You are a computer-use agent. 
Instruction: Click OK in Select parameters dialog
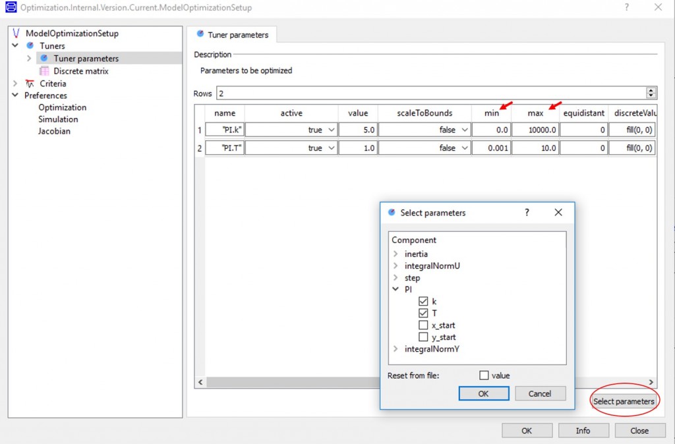coord(483,393)
